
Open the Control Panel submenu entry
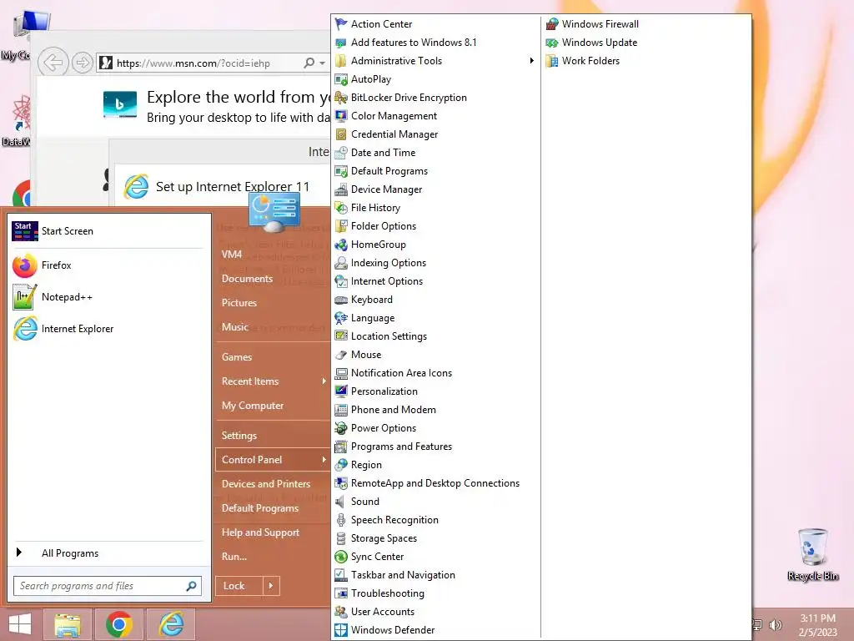pyautogui.click(x=273, y=460)
